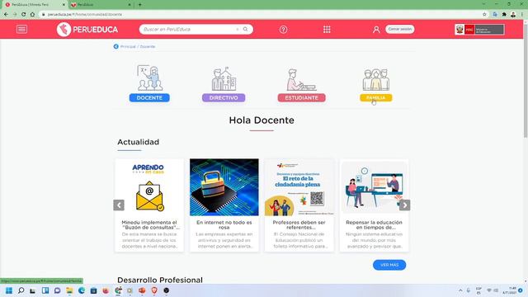Open article 'Profesores deben ser referentes'
This screenshot has width=528, height=297.
pos(299,225)
